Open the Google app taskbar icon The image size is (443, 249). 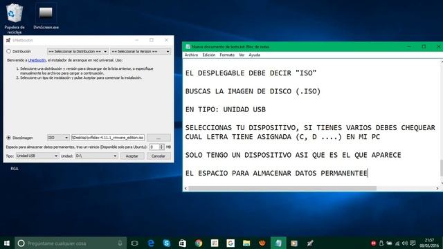pos(230,243)
